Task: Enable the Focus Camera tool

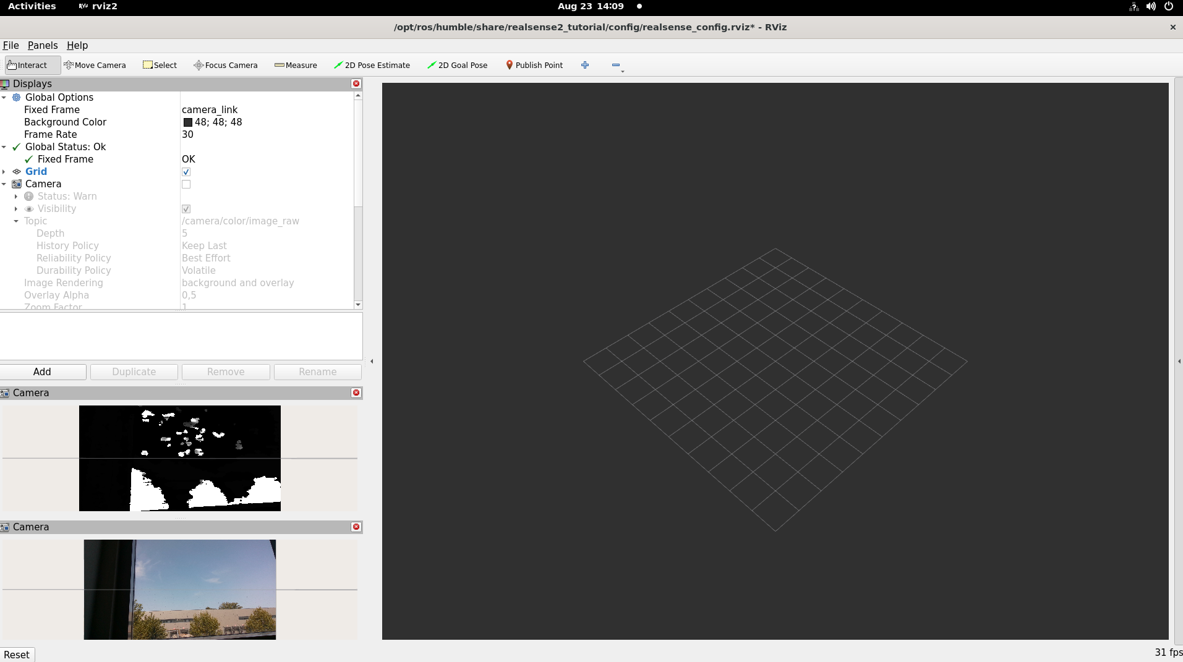Action: tap(225, 65)
